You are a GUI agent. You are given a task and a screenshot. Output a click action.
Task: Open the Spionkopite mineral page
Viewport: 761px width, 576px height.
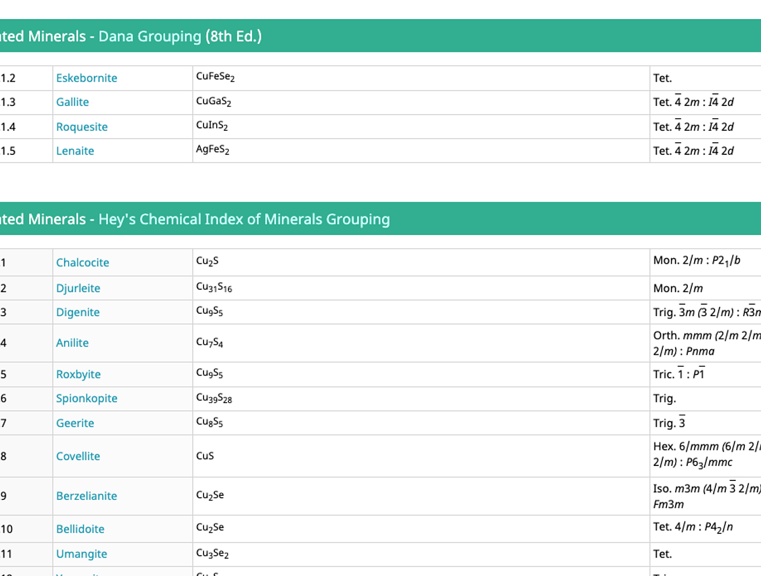[86, 399]
